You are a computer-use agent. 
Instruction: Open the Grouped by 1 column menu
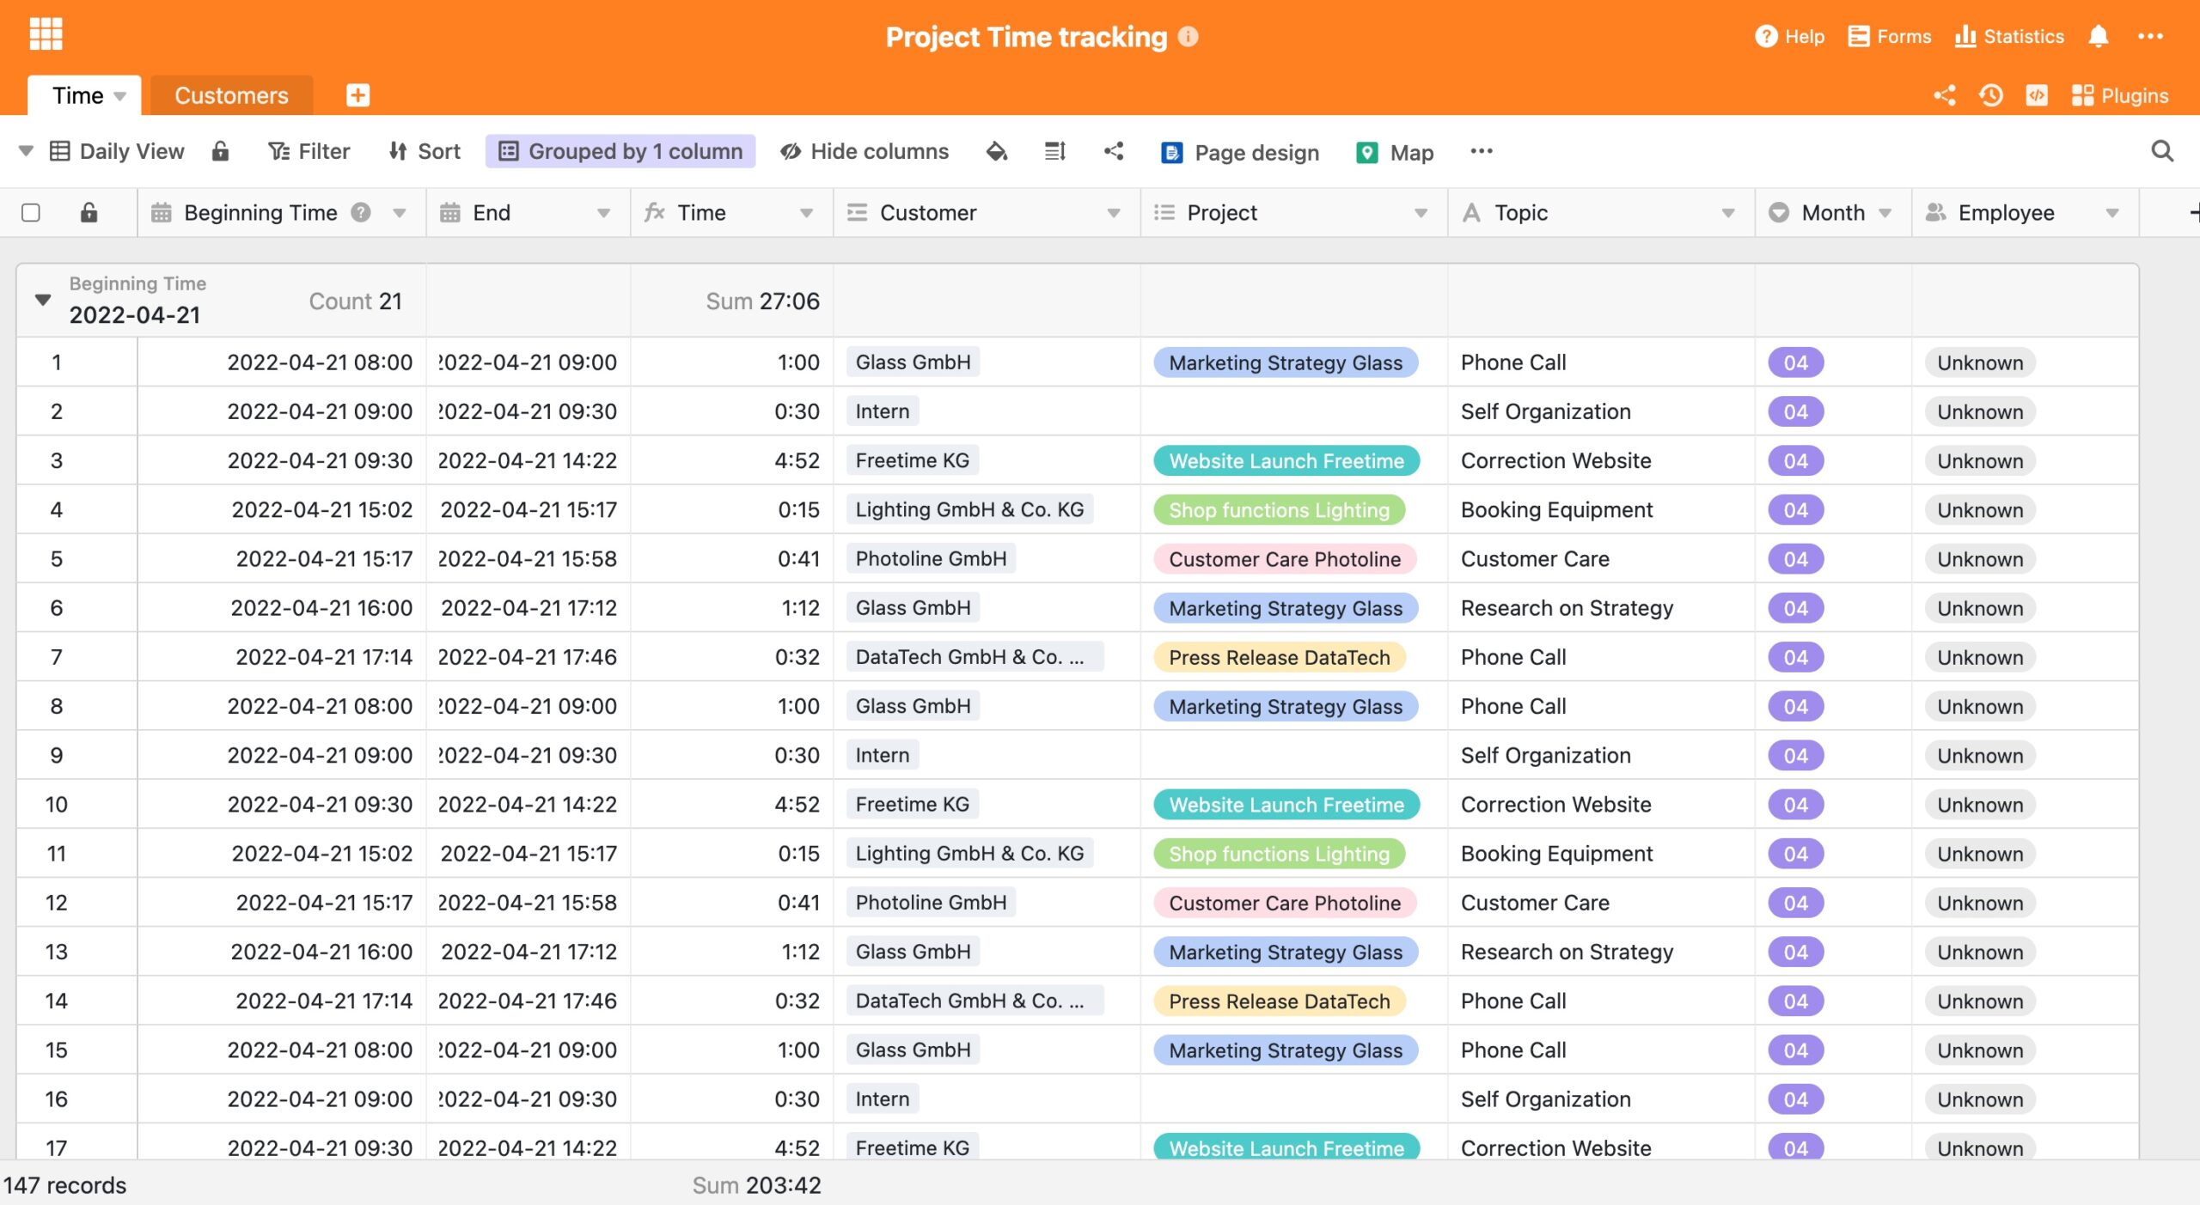[620, 151]
